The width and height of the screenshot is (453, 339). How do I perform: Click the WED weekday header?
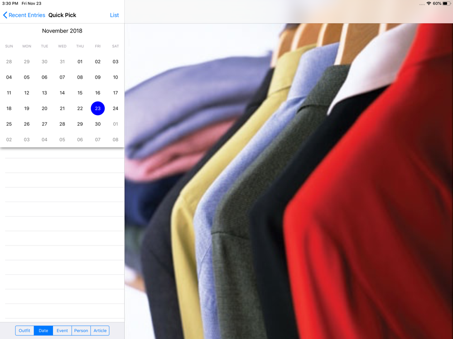(x=62, y=46)
